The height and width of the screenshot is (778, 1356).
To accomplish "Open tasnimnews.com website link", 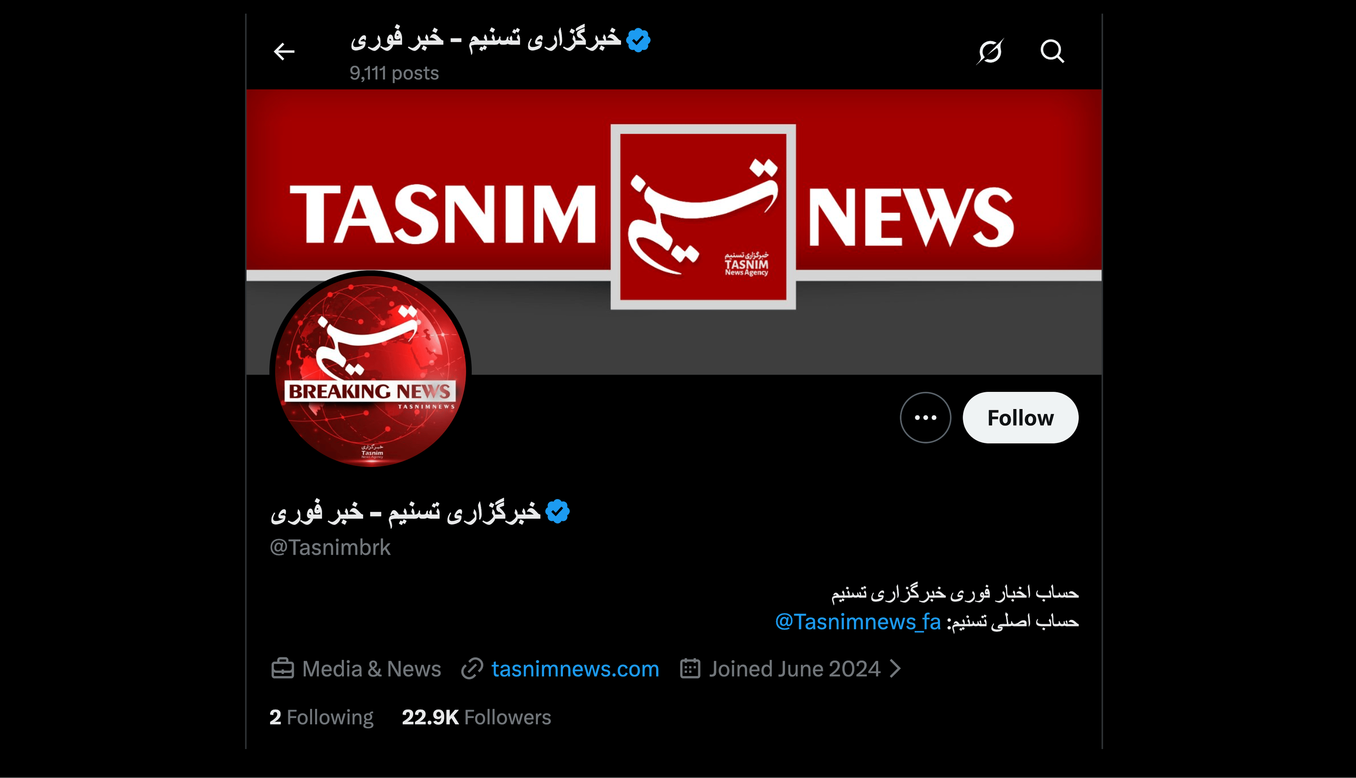I will (575, 669).
